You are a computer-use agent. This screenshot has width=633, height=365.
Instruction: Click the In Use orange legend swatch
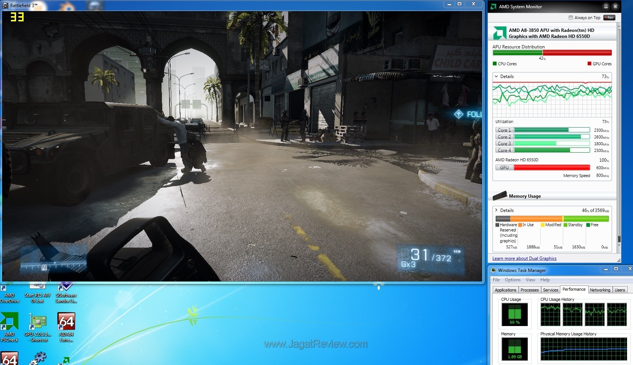coord(520,225)
